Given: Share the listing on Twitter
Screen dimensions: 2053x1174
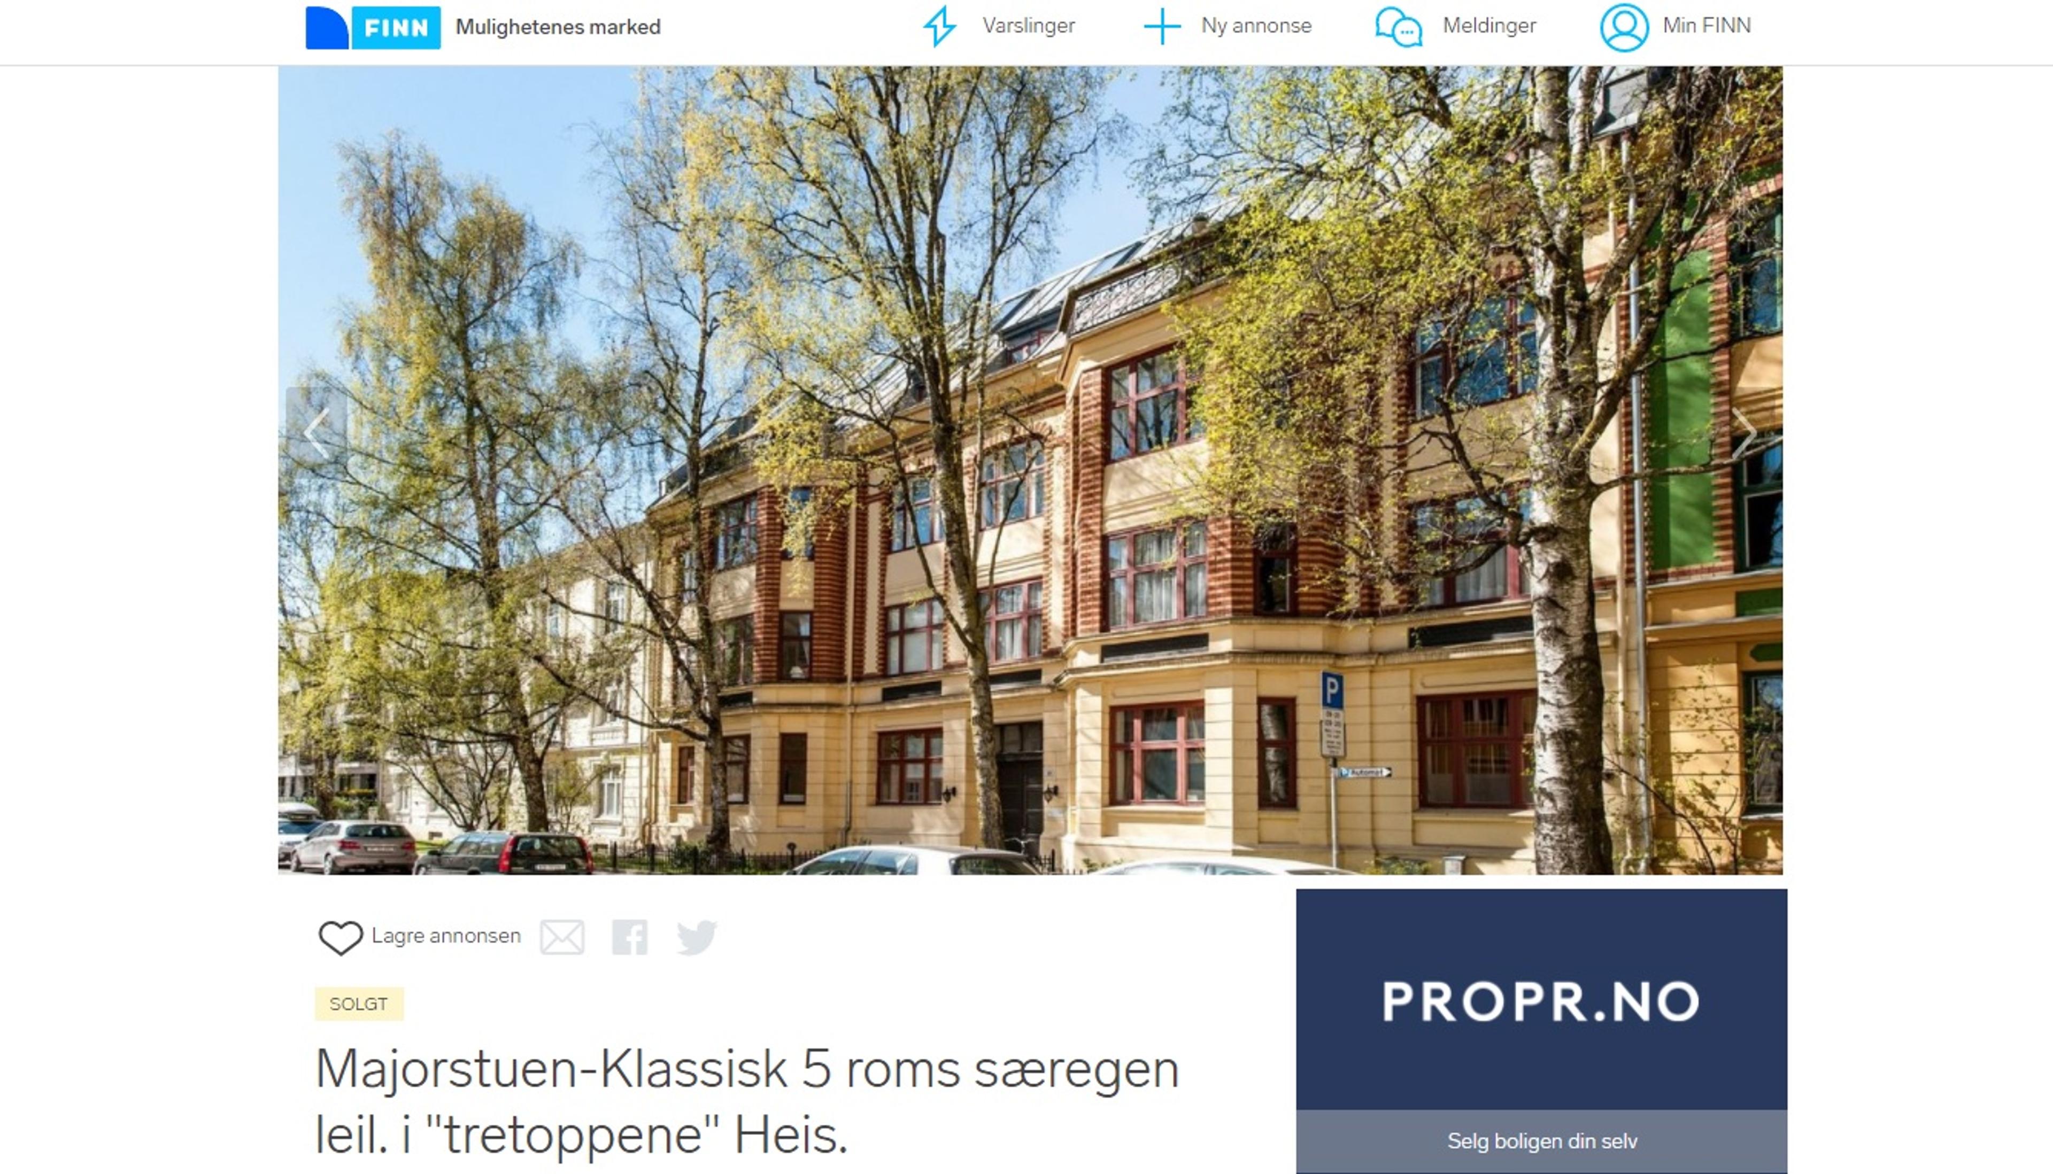Looking at the screenshot, I should coord(696,937).
